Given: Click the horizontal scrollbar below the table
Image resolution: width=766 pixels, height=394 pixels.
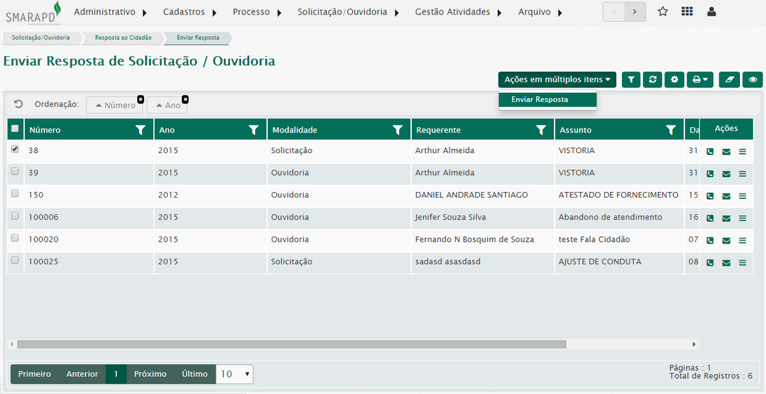Looking at the screenshot, I should click(x=291, y=344).
